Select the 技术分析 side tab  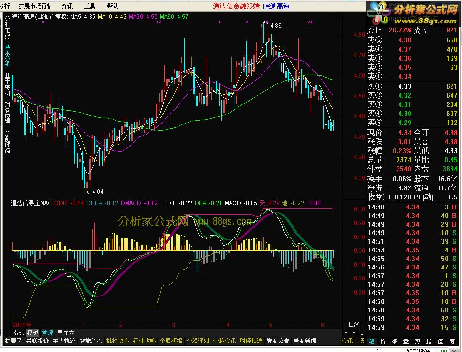point(7,56)
